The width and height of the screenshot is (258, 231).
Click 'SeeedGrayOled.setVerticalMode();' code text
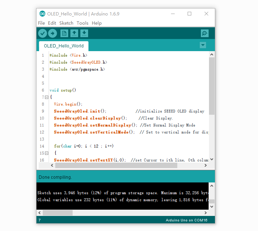tap(94, 132)
